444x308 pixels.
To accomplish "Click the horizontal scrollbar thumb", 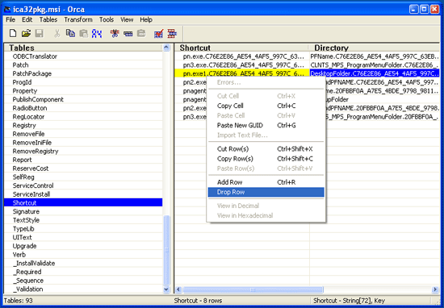I will [253, 289].
